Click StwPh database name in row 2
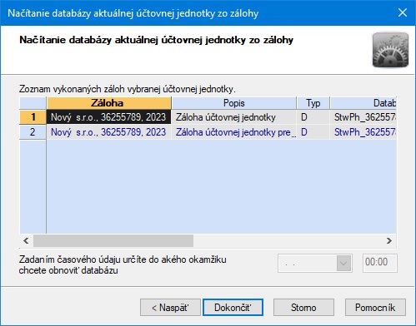Viewport: 416px width, 326px height. 363,132
